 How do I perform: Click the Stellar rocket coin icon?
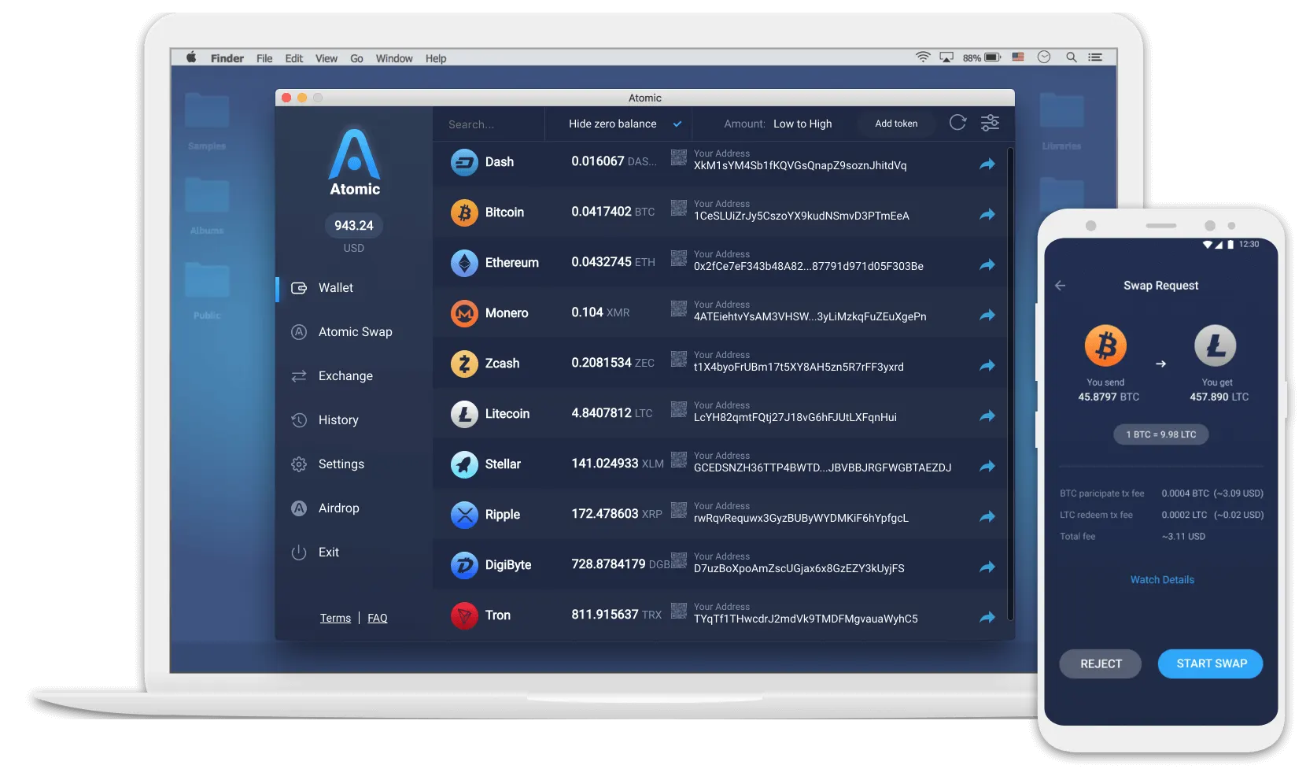(464, 464)
